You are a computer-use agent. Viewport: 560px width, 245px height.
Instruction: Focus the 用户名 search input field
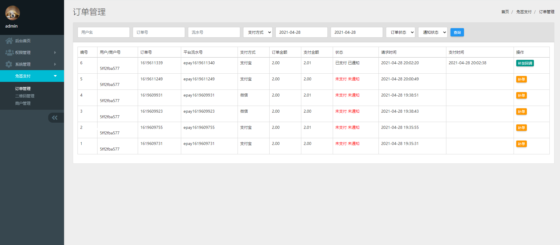tap(103, 32)
